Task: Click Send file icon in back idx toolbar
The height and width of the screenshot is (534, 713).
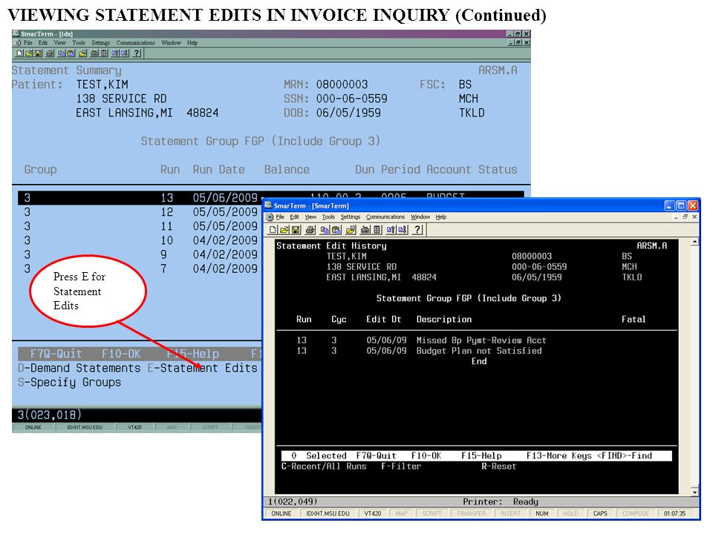Action: coord(115,53)
